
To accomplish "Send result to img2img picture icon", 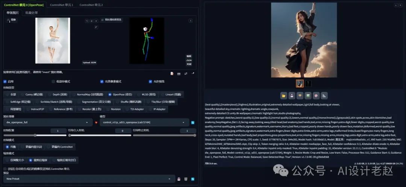I will (308, 96).
